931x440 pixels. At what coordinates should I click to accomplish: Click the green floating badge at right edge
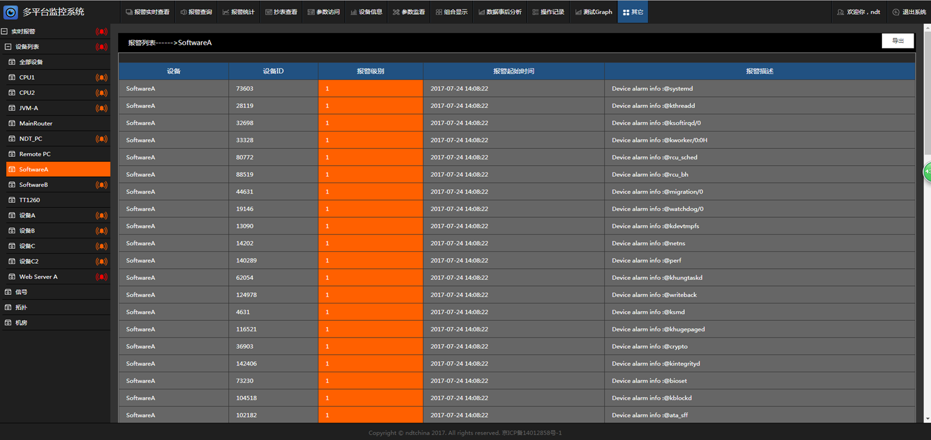tap(927, 171)
